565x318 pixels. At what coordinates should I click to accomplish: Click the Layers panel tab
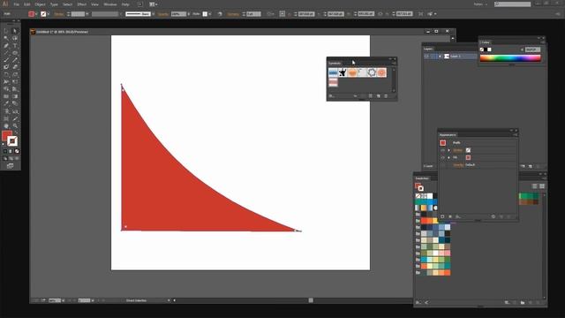click(x=428, y=49)
